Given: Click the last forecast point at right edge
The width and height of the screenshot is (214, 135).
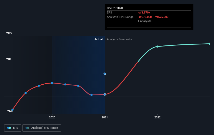Looking at the screenshot, I should [210, 44].
